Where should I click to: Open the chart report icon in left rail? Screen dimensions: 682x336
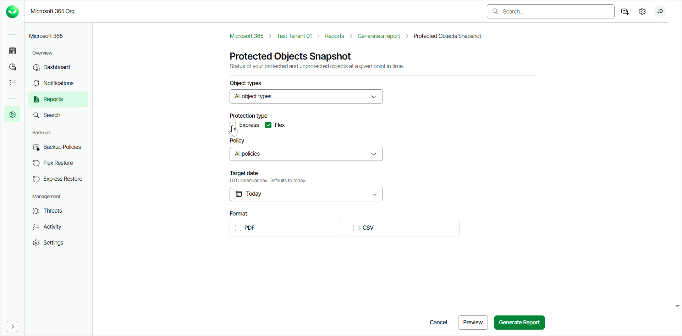tap(12, 67)
